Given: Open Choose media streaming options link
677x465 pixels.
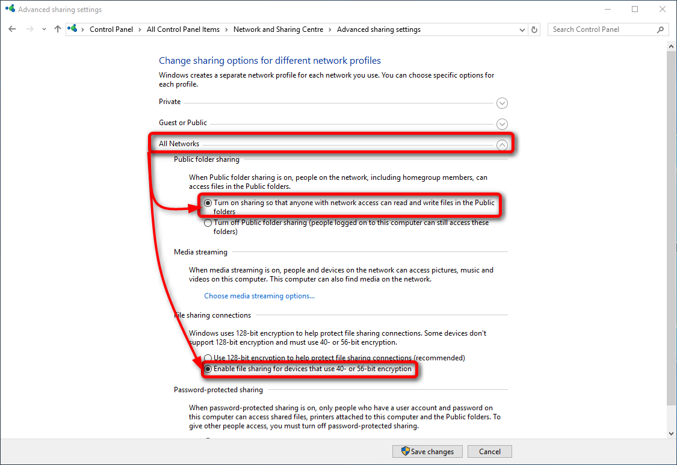Looking at the screenshot, I should (259, 296).
